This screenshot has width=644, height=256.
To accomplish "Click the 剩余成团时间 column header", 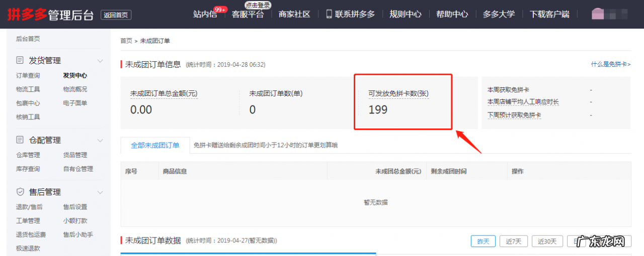I will pyautogui.click(x=448, y=172).
